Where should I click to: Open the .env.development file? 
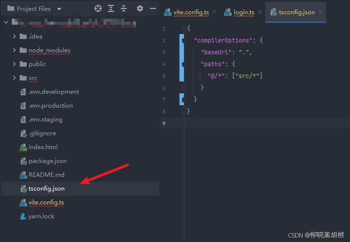click(53, 92)
